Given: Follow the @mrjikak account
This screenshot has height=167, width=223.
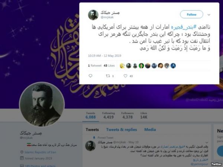Looking at the screenshot, I should click(191, 15).
